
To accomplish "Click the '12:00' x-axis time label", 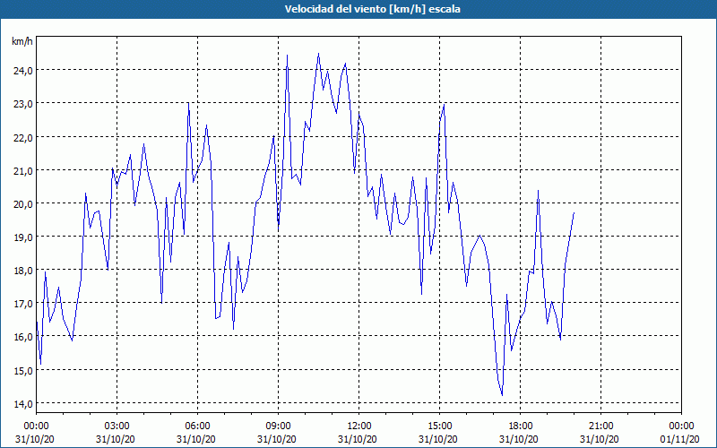I will point(359,426).
